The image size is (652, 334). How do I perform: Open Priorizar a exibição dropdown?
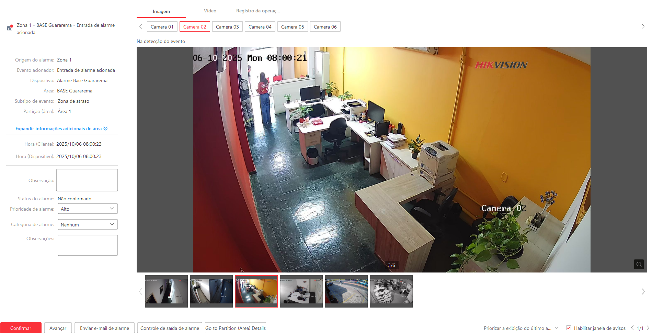520,328
